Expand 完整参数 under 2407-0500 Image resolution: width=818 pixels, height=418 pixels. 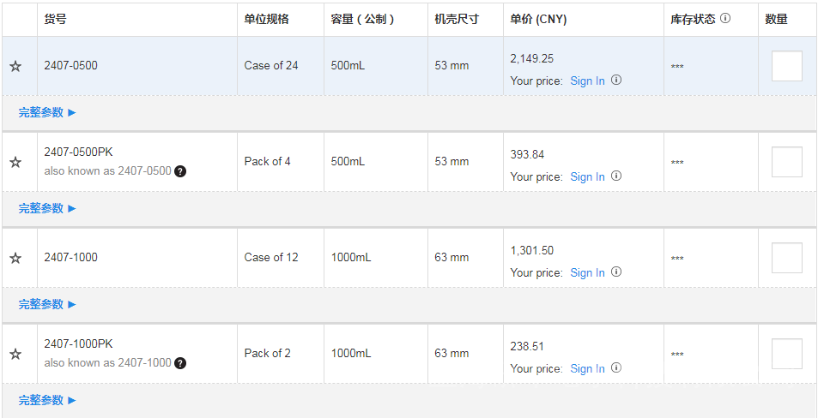47,112
